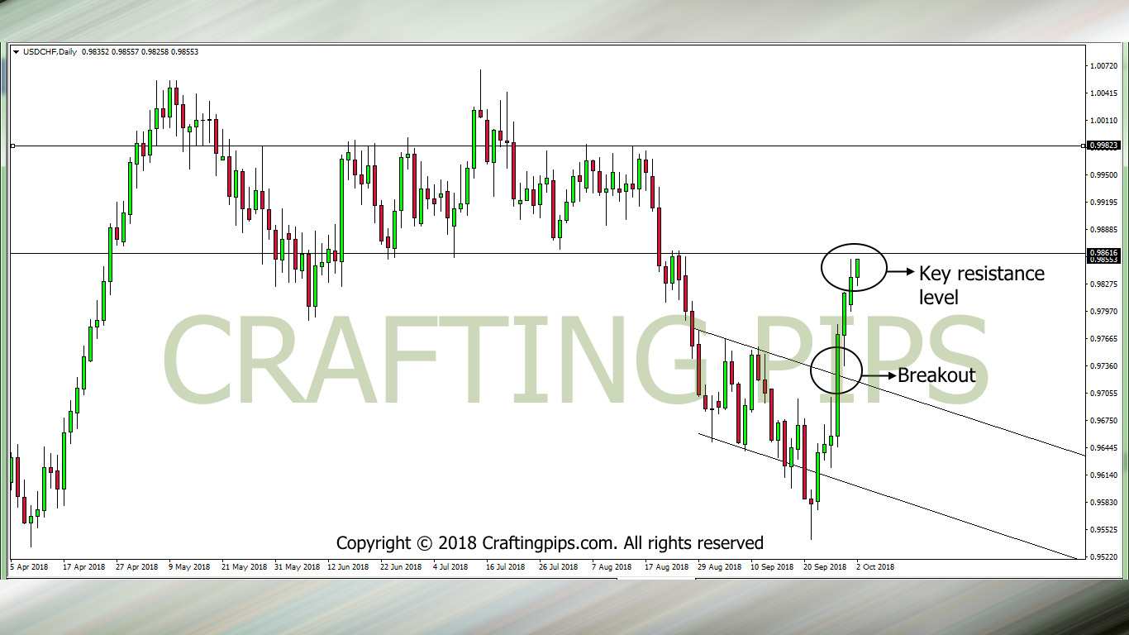
Task: Click the USDCHF,Daily chart title text
Action: 49,52
